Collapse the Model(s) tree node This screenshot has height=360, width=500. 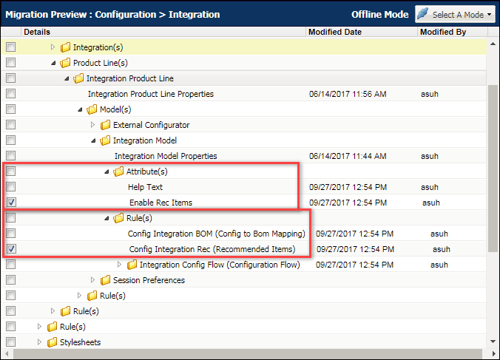point(79,109)
